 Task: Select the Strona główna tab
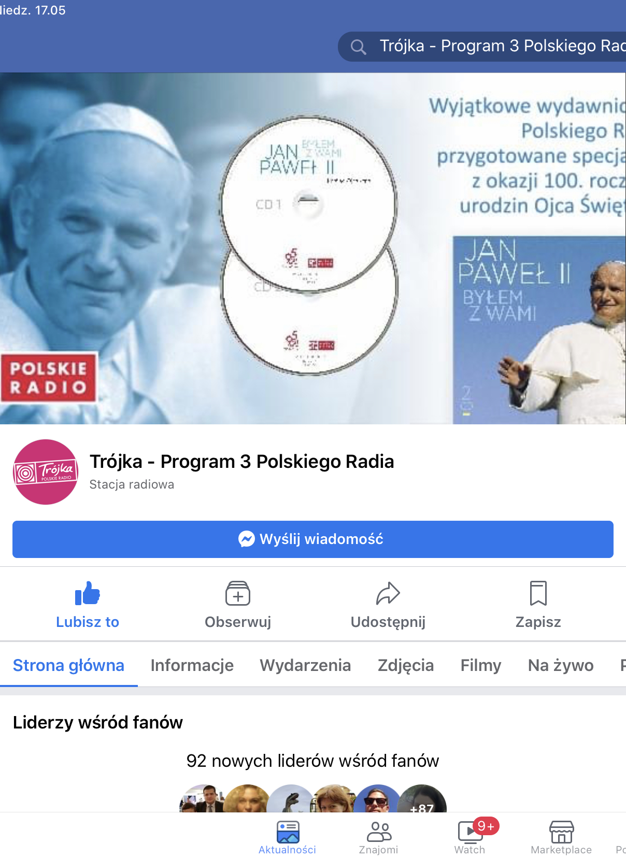pos(68,665)
